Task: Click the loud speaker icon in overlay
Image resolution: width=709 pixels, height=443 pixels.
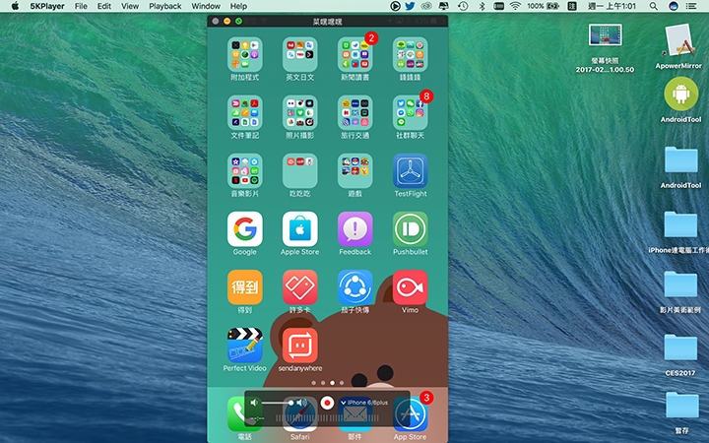Action: (x=301, y=403)
